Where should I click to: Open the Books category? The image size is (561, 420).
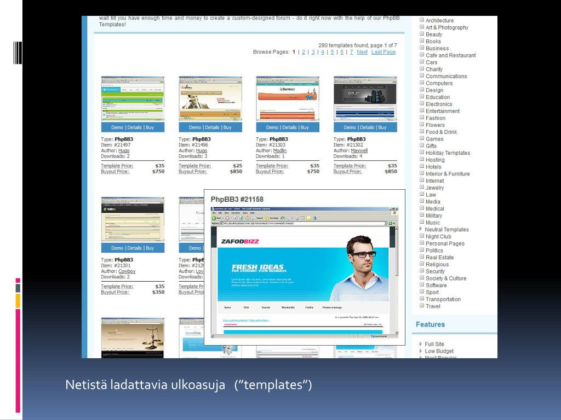433,42
